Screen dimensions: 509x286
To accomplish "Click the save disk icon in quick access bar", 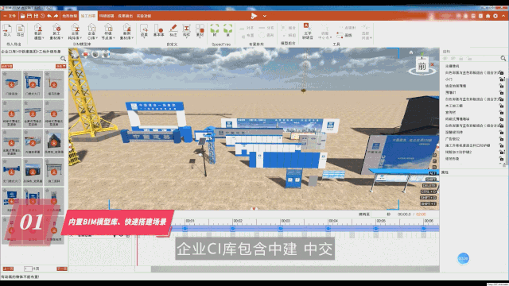I will click(29, 16).
